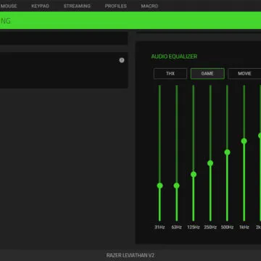Select the MOVIE equalizer preset

(x=244, y=73)
